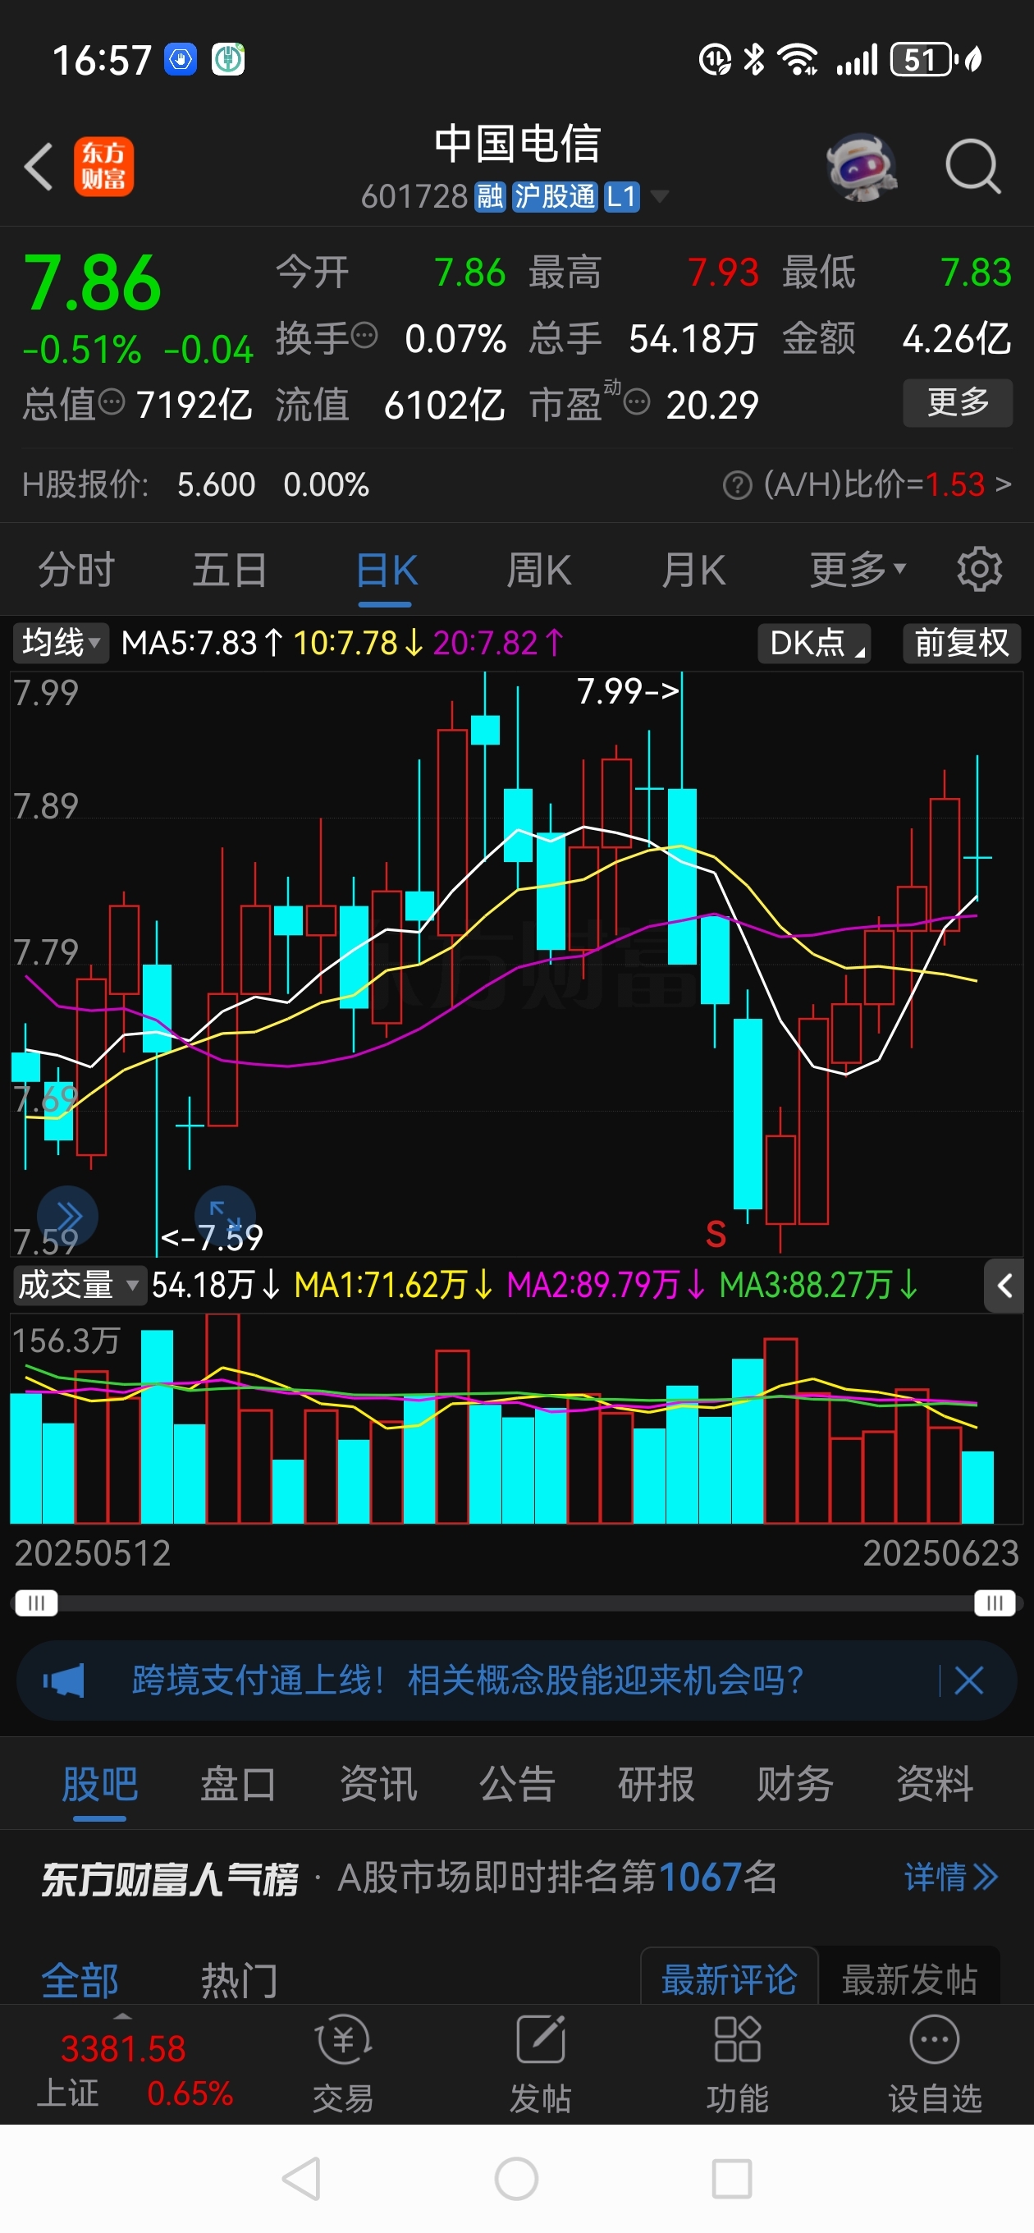Open the 资讯 tab
The height and width of the screenshot is (2233, 1034).
(377, 1784)
